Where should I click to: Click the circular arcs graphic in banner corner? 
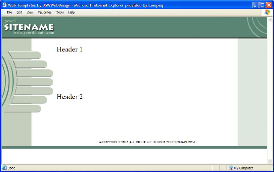point(257,26)
